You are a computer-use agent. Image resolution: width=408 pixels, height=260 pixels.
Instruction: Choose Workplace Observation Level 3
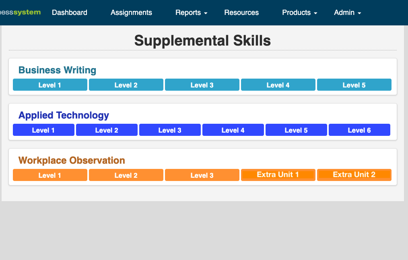[202, 175]
